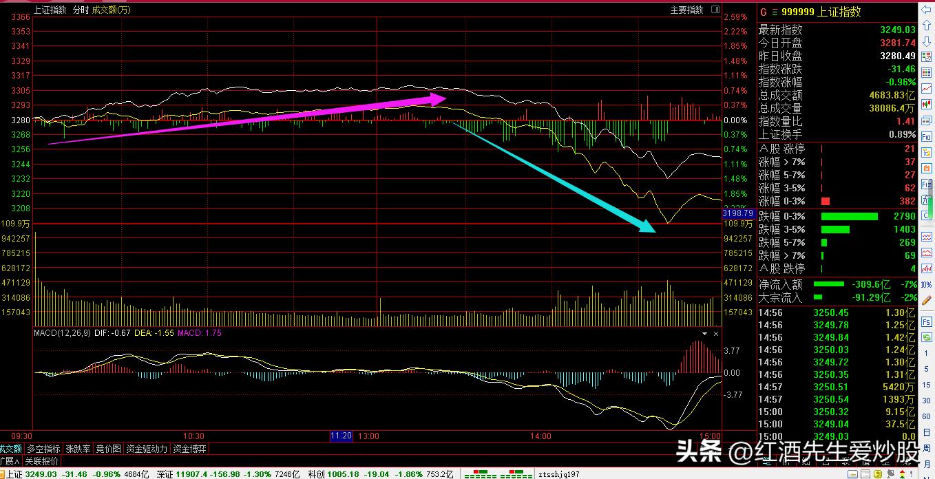Image resolution: width=935 pixels, height=479 pixels.
Task: Click the 999999 上证指数 stock title
Action: point(821,12)
